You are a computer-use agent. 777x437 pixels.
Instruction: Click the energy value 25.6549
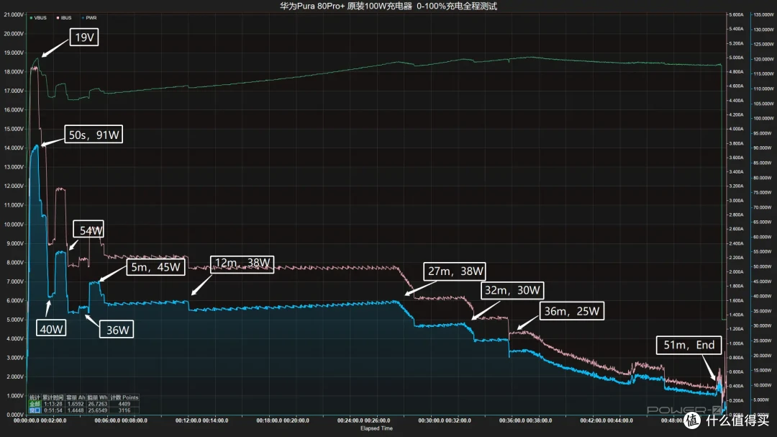pyautogui.click(x=98, y=410)
